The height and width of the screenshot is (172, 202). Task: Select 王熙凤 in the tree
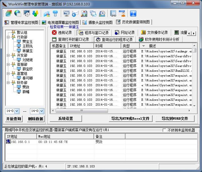(27, 46)
